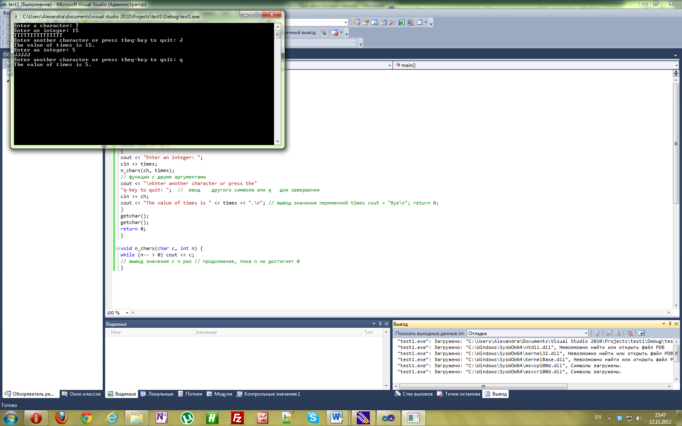The height and width of the screenshot is (426, 682).
Task: Open the Окно классов tab
Action: click(81, 394)
